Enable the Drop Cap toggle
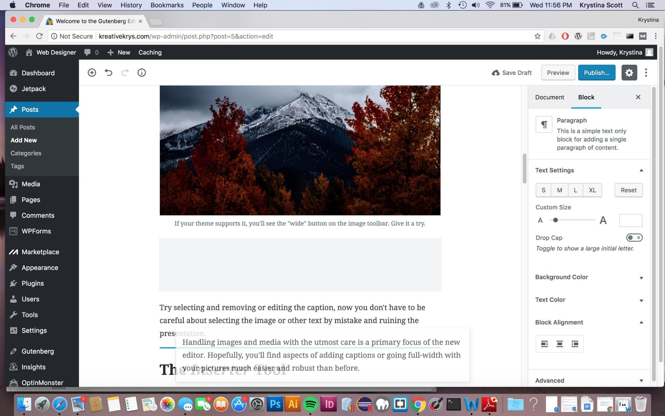The height and width of the screenshot is (416, 665). [x=634, y=238]
